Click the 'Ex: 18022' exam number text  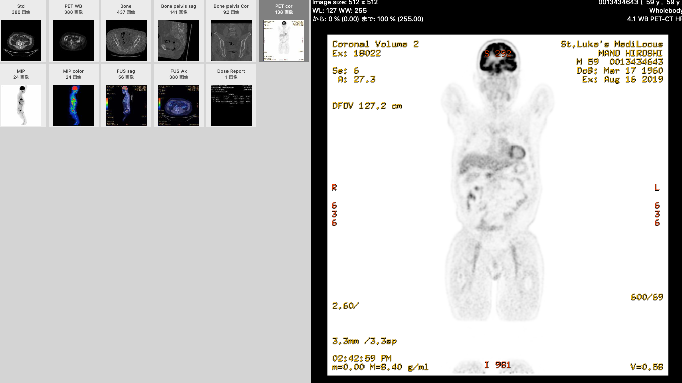click(x=356, y=53)
